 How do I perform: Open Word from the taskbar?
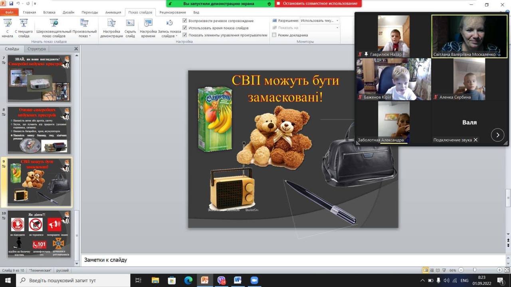pyautogui.click(x=238, y=280)
